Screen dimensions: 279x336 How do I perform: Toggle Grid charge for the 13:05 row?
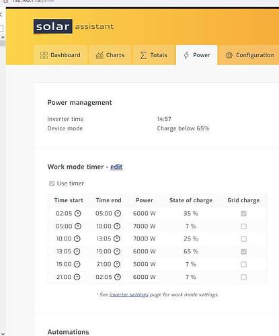(243, 251)
